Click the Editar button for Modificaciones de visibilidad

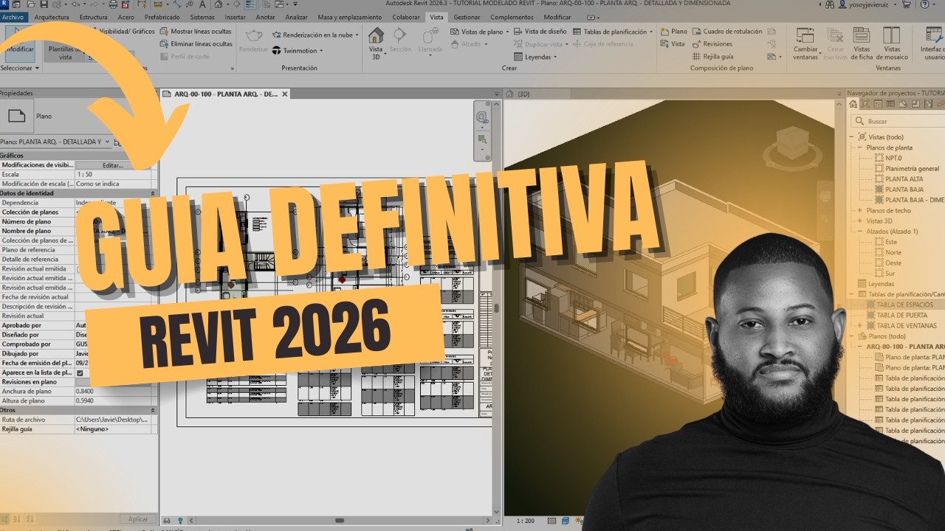pos(113,165)
